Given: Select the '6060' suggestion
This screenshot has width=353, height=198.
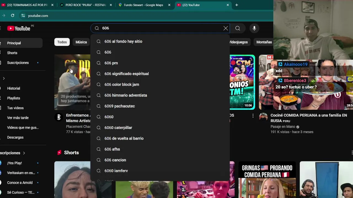Looking at the screenshot, I should (160, 117).
